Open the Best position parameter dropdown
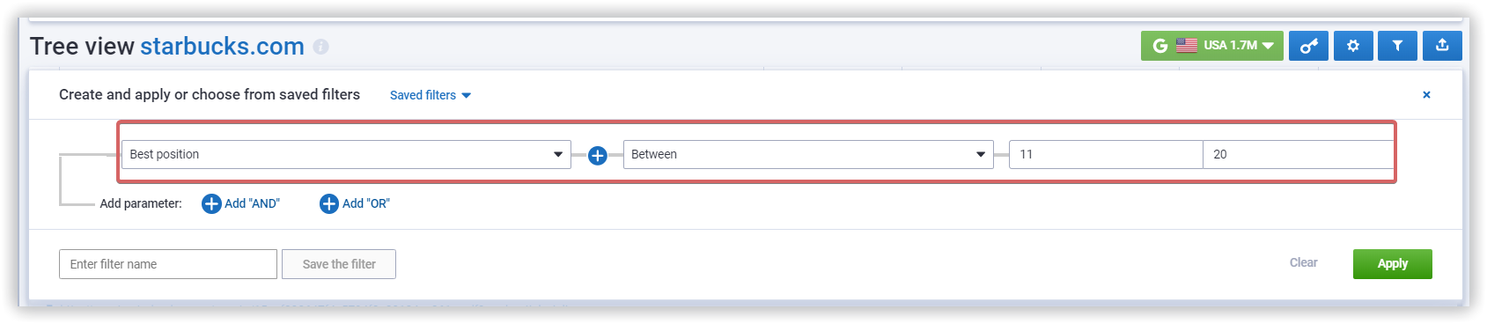This screenshot has height=324, width=1487. [x=346, y=154]
